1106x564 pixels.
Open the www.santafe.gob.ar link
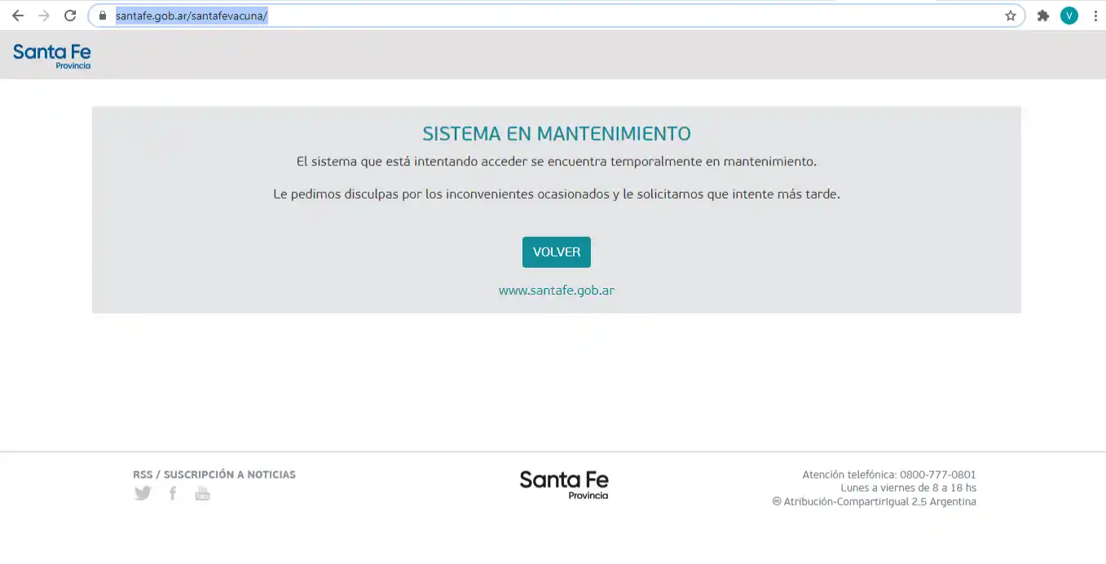(556, 290)
